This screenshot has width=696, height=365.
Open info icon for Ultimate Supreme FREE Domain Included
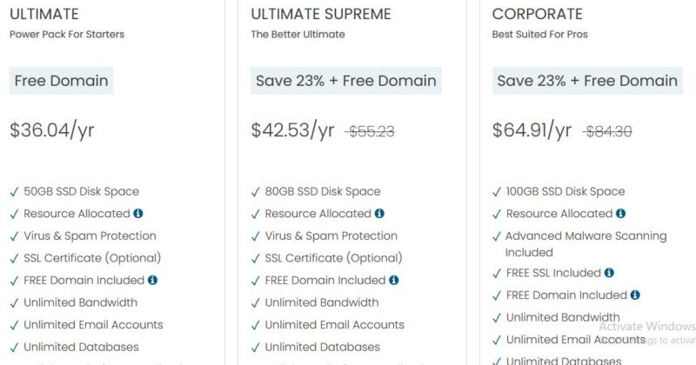click(394, 280)
